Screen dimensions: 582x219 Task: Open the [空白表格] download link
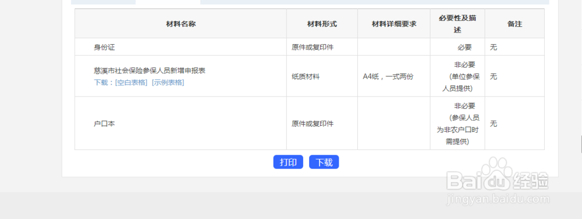point(132,82)
